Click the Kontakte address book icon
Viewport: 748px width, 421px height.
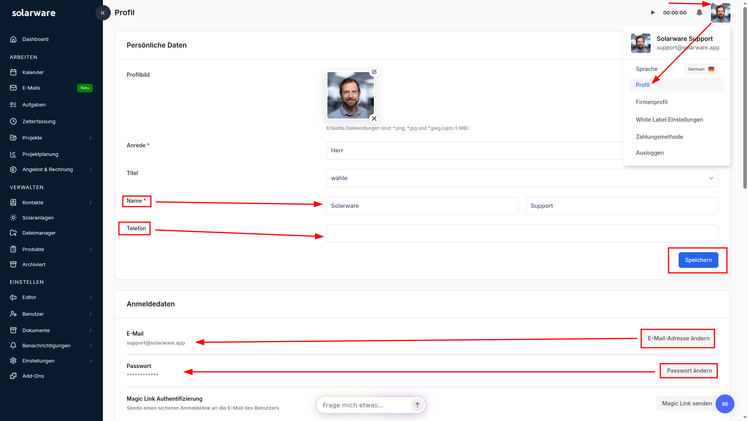pos(13,203)
